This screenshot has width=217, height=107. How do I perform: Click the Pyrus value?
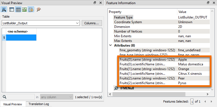[182, 83]
